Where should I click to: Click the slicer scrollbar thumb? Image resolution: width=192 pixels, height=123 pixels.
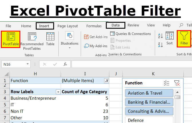pyautogui.click(x=177, y=97)
